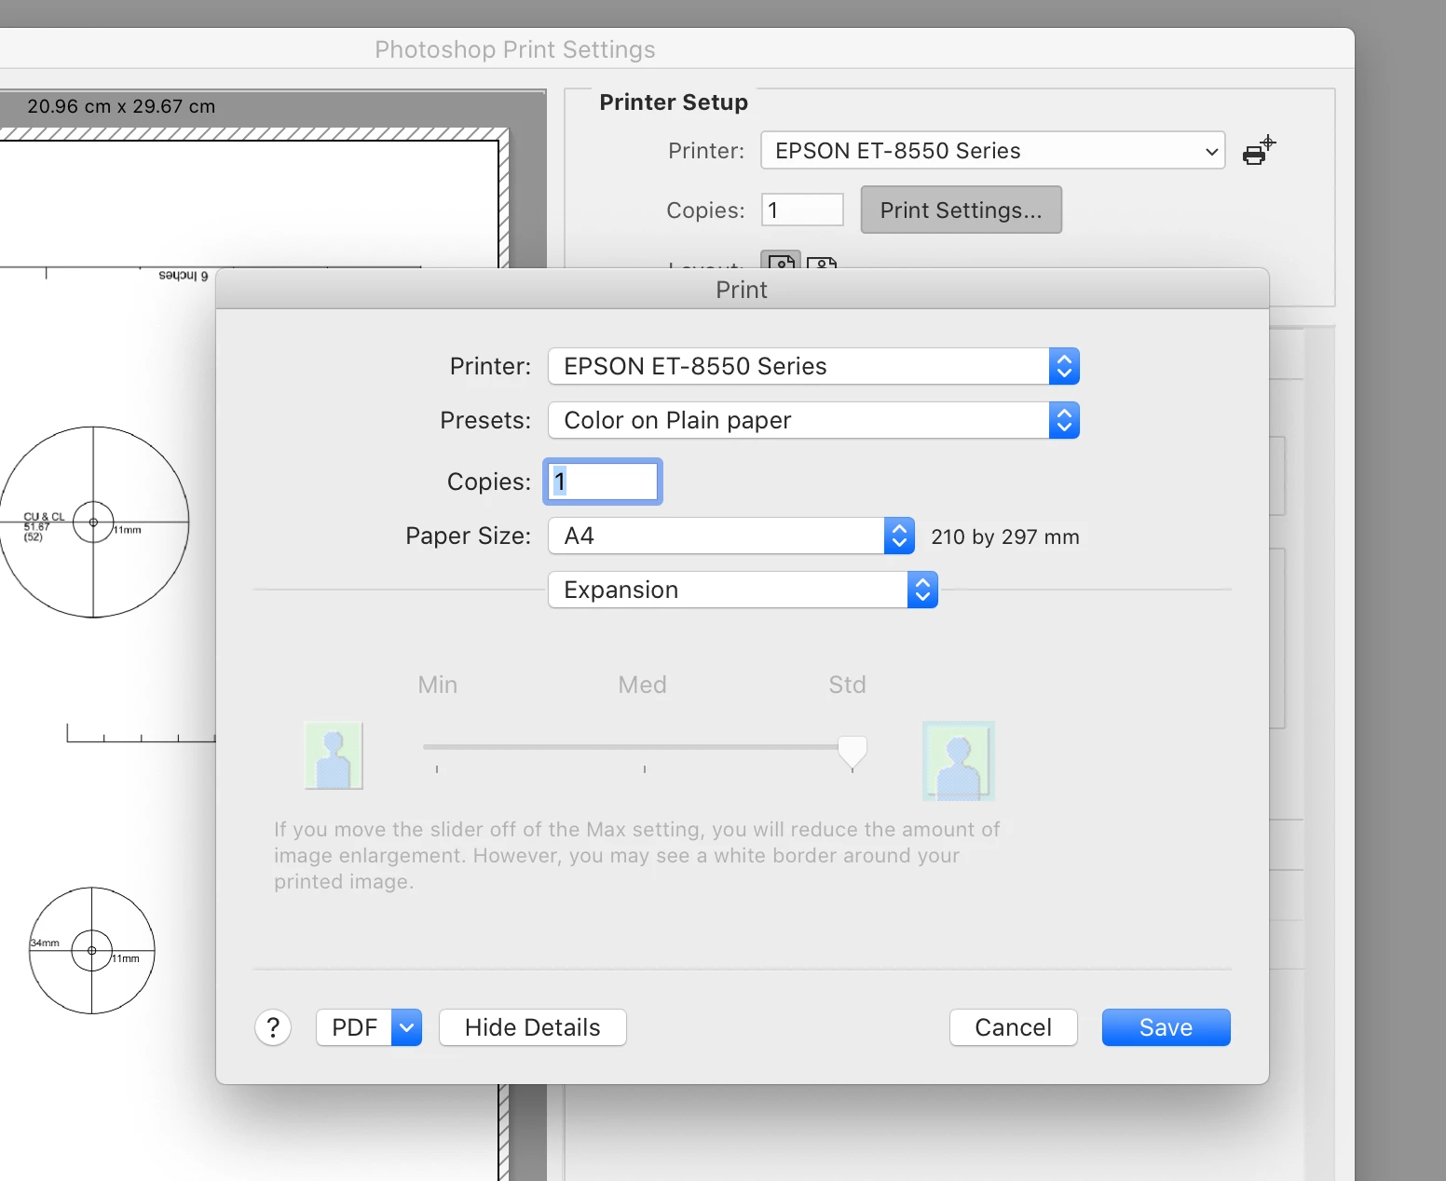
Task: Click the upper circle target in print preview
Action: [x=93, y=522]
